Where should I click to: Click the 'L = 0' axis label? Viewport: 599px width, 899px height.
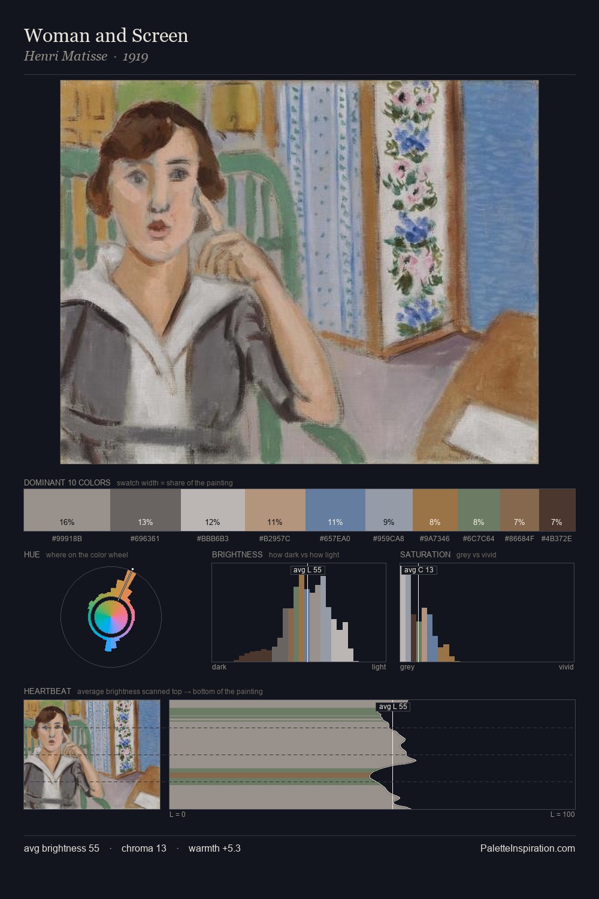[177, 814]
